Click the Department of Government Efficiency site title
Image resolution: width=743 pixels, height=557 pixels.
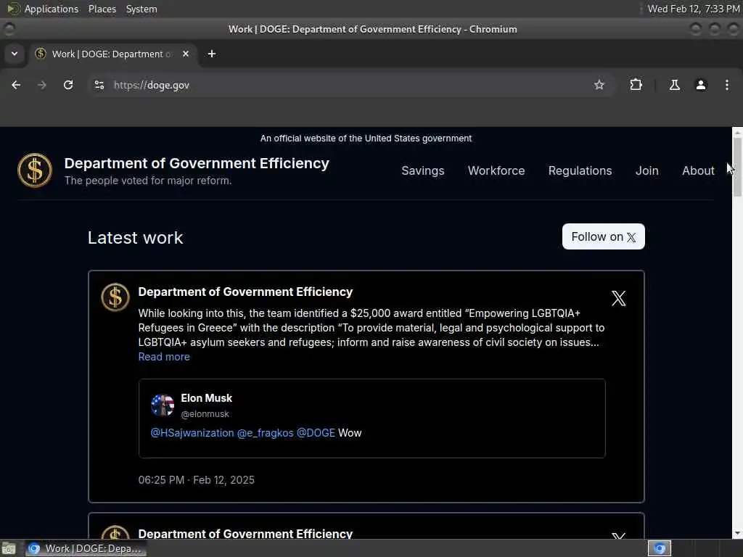197,163
